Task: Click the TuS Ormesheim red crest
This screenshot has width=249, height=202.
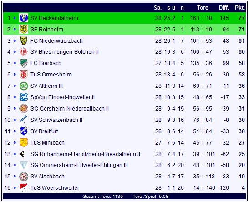Action: (24, 75)
